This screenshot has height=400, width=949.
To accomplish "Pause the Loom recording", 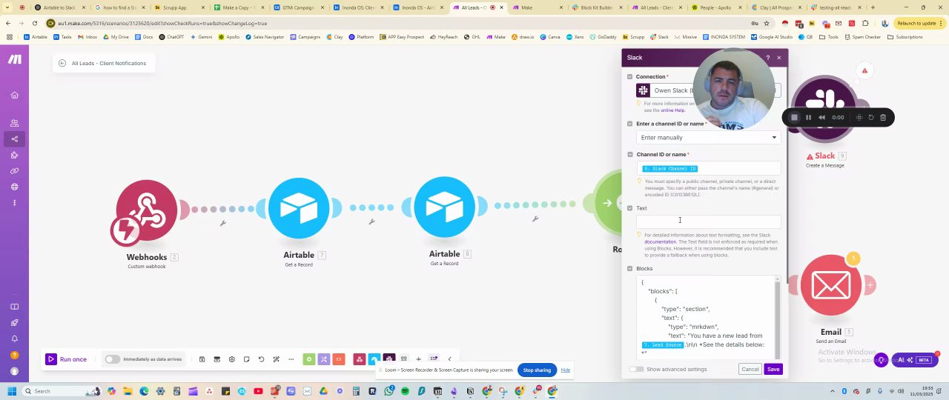I will [808, 117].
